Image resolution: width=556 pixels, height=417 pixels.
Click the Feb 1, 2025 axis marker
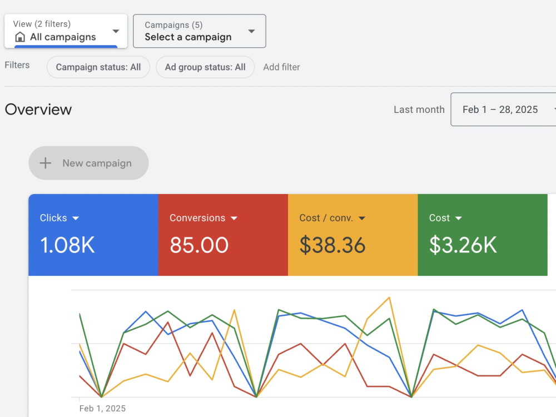102,409
